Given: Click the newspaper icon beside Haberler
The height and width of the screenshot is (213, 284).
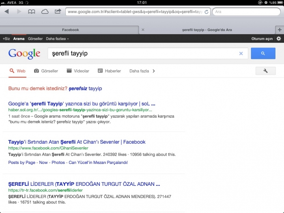Looking at the screenshot, I should (x=100, y=71).
